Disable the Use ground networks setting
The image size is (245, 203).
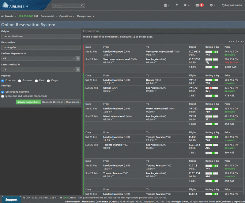(3, 91)
